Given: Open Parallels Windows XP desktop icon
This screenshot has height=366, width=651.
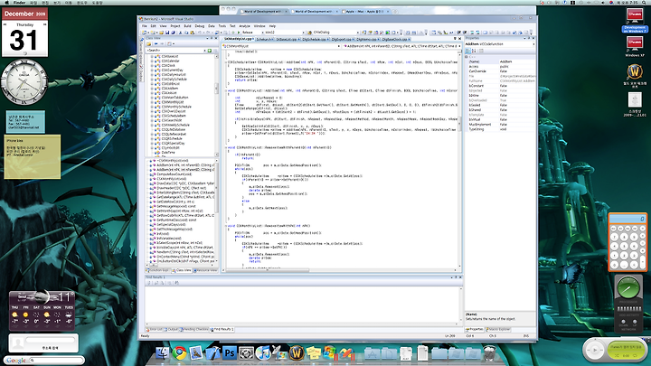Looking at the screenshot, I should coord(635,46).
